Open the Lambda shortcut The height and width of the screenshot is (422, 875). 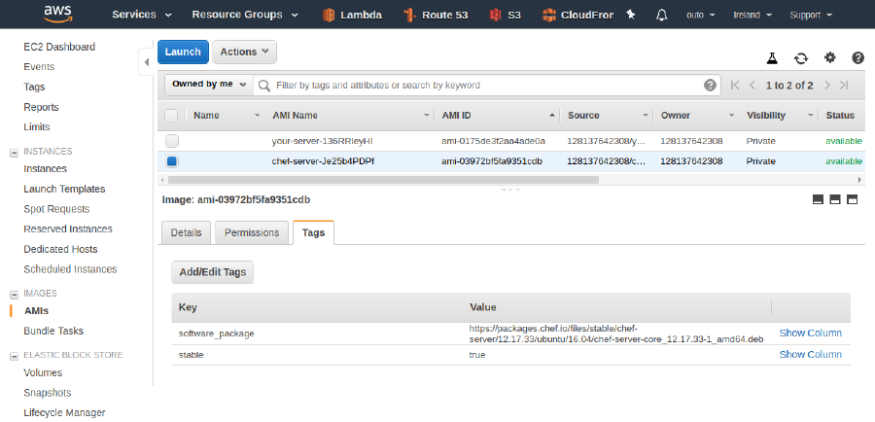pyautogui.click(x=352, y=16)
